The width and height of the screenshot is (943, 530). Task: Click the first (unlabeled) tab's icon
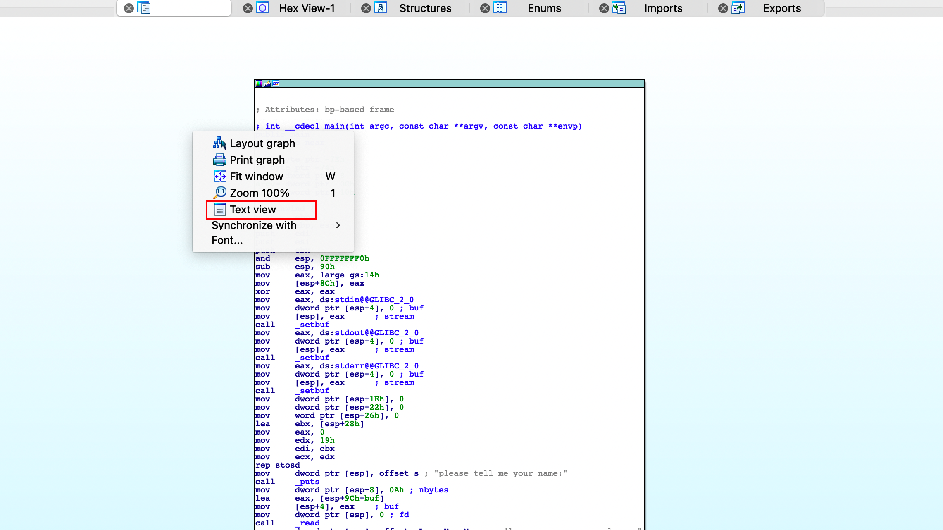[x=144, y=8]
